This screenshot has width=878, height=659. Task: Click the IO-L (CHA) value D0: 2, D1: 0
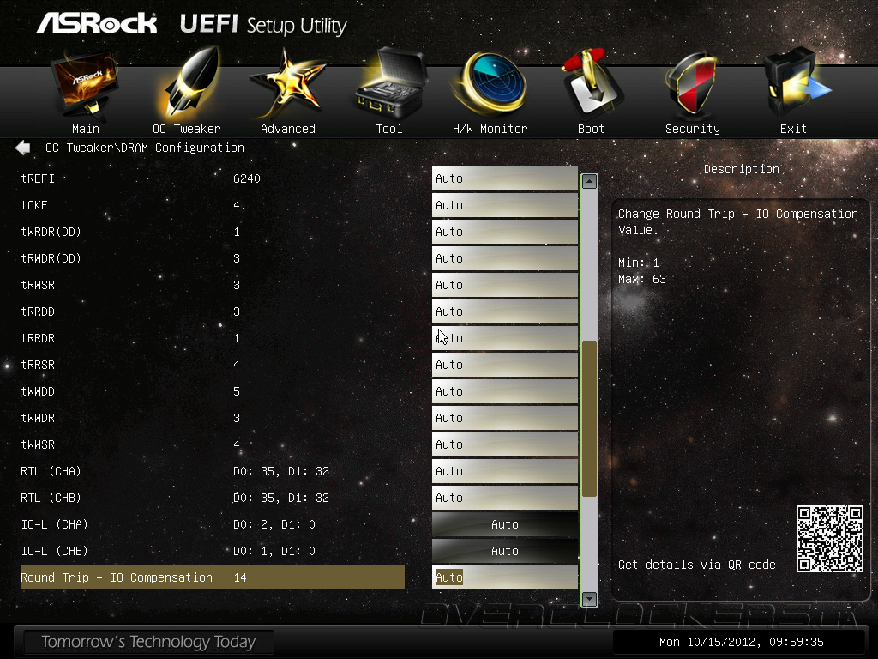coord(274,524)
